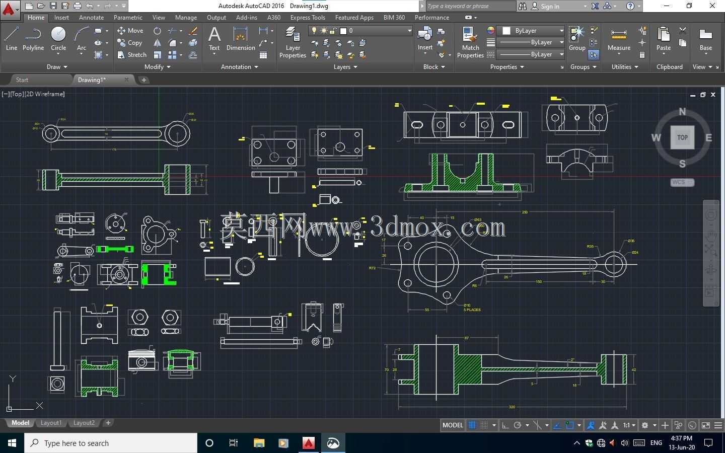Screen dimensions: 725x453
Task: Click the Insert block button
Action: (425, 39)
